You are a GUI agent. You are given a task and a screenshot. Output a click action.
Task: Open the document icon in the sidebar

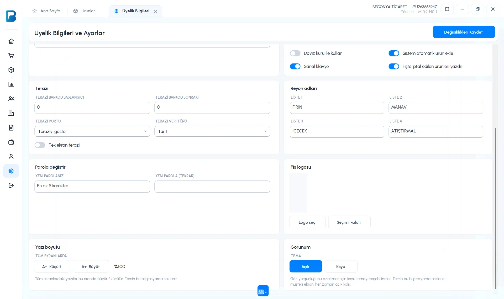[11, 128]
